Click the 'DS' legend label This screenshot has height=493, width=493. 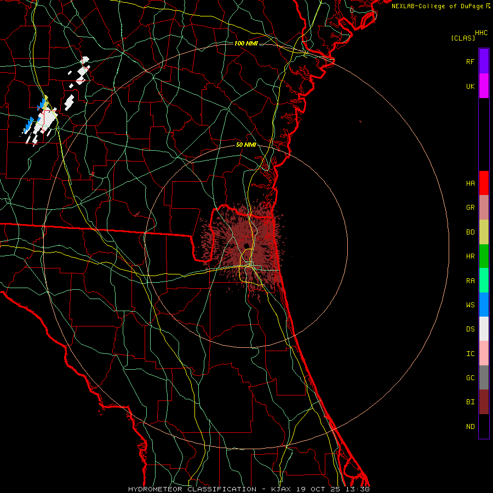click(x=470, y=329)
